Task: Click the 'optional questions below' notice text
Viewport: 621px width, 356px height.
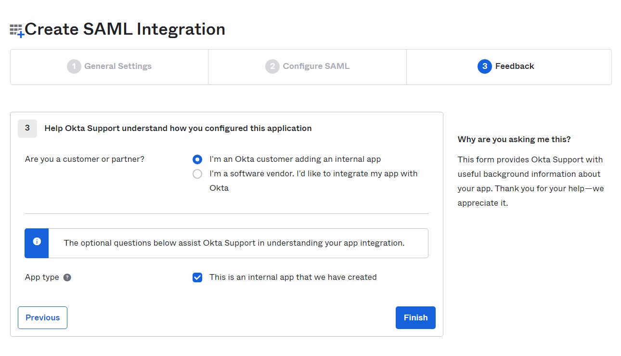Action: pyautogui.click(x=234, y=243)
